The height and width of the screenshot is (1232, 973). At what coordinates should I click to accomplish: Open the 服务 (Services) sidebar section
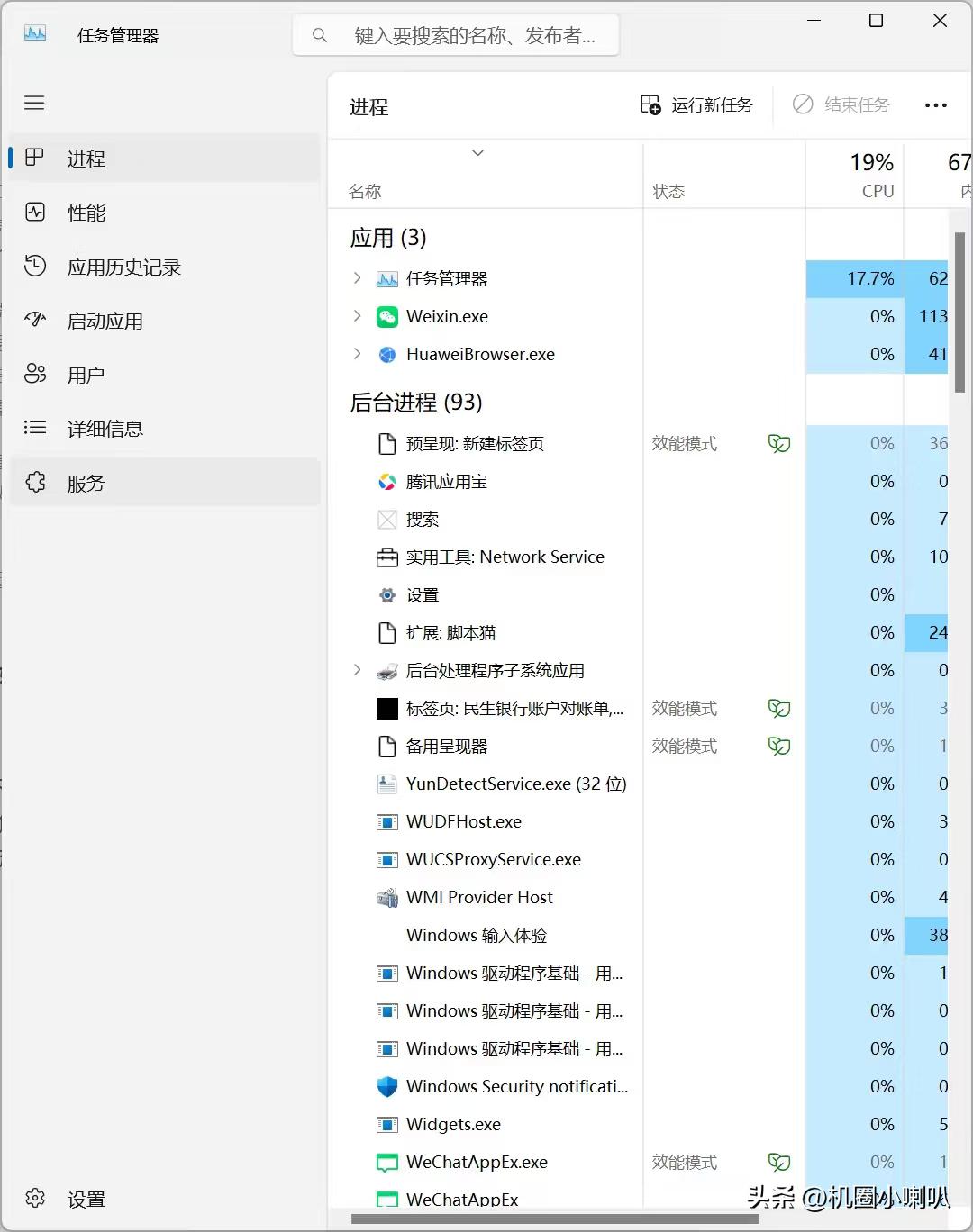tap(87, 483)
